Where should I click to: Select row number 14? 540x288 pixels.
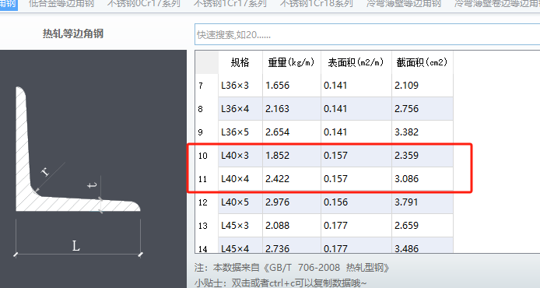click(x=207, y=245)
